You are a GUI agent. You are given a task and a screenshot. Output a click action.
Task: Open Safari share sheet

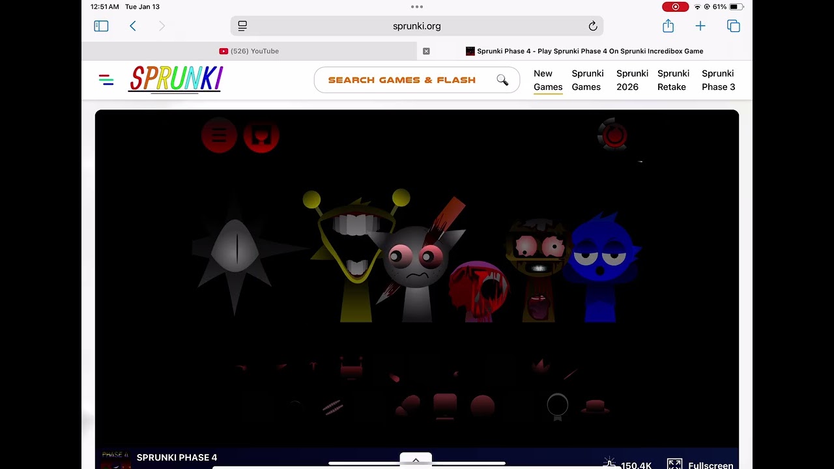point(668,25)
